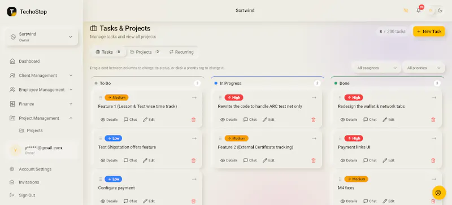Edit the Redesign the wallet task
The width and height of the screenshot is (452, 205).
click(x=388, y=120)
